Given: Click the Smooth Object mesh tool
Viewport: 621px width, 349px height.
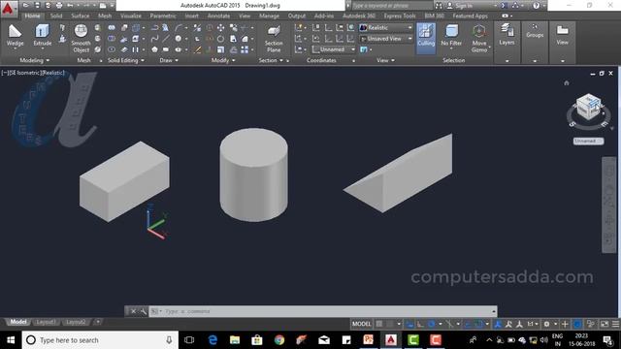Looking at the screenshot, I should [x=81, y=38].
